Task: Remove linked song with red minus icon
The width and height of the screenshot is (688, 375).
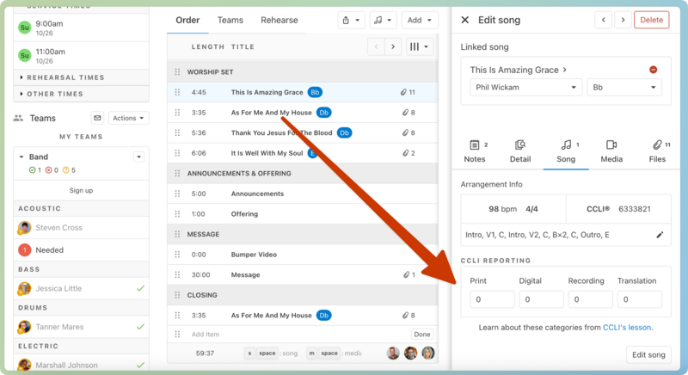Action: (654, 70)
